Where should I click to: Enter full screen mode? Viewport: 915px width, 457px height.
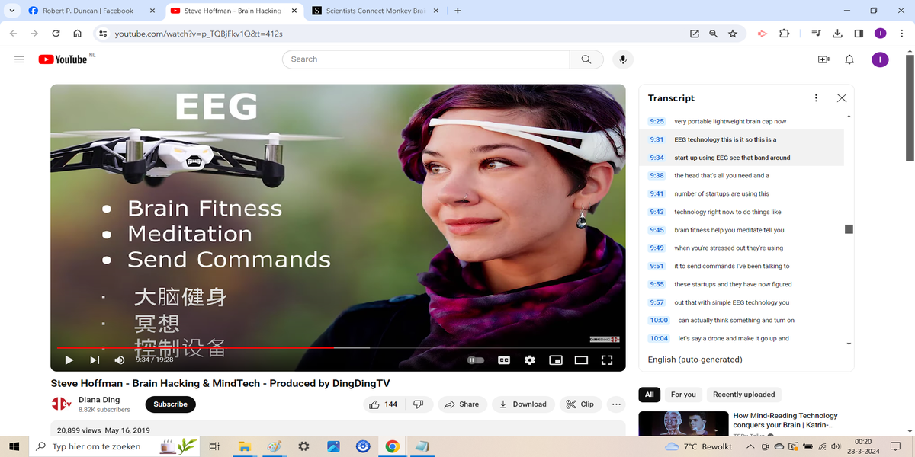point(607,360)
